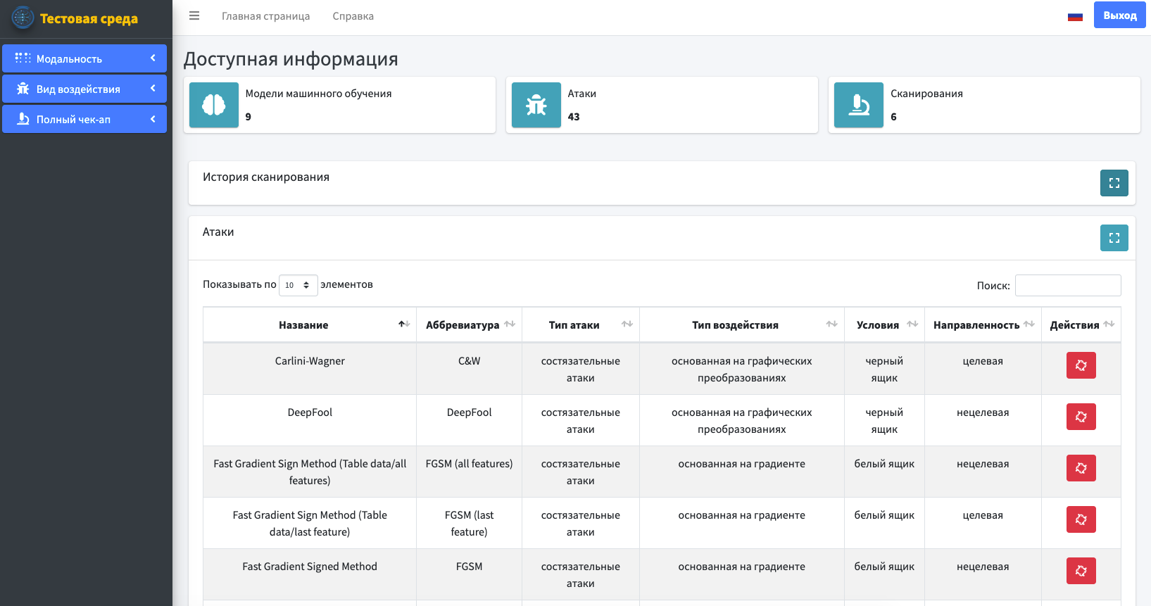The height and width of the screenshot is (606, 1151).
Task: Click Fast Gradient Sign Method (Table data/all features)
Action: [x=310, y=472]
